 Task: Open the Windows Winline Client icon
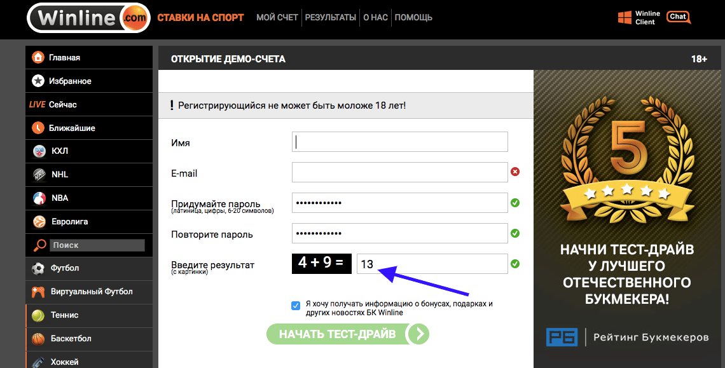(625, 18)
